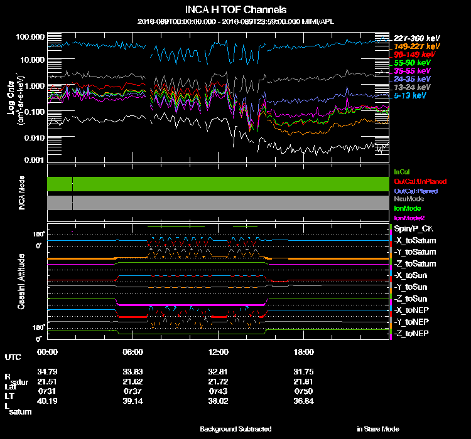
Task: Click the INCA H TOF Channels title
Action: point(236,10)
